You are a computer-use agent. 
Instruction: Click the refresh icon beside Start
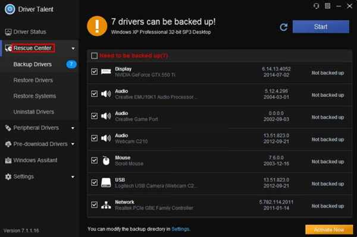pyautogui.click(x=284, y=27)
